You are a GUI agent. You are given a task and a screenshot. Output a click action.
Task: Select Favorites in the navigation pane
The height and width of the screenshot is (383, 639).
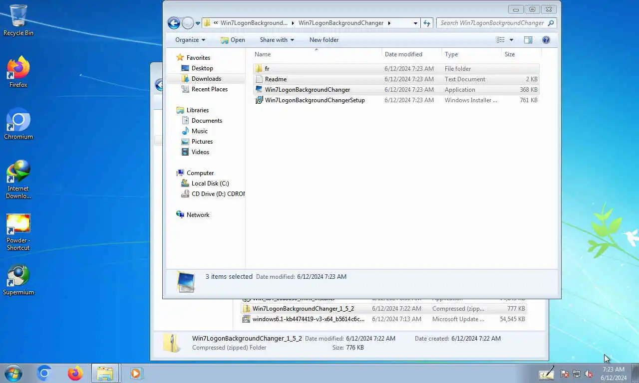point(198,58)
